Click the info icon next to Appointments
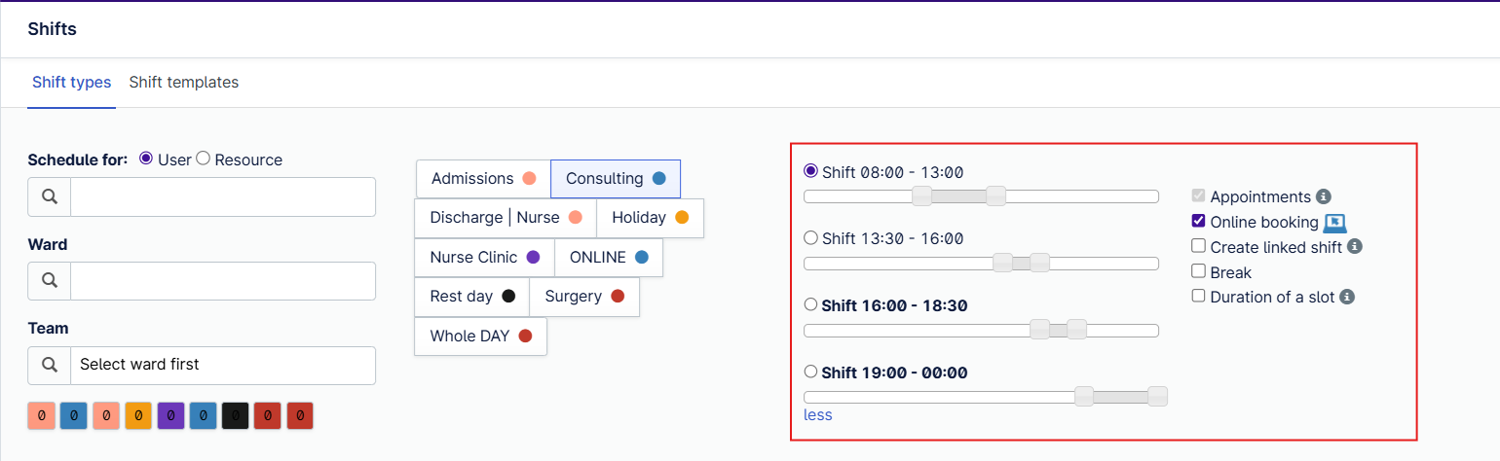Image resolution: width=1500 pixels, height=461 pixels. [x=1324, y=196]
